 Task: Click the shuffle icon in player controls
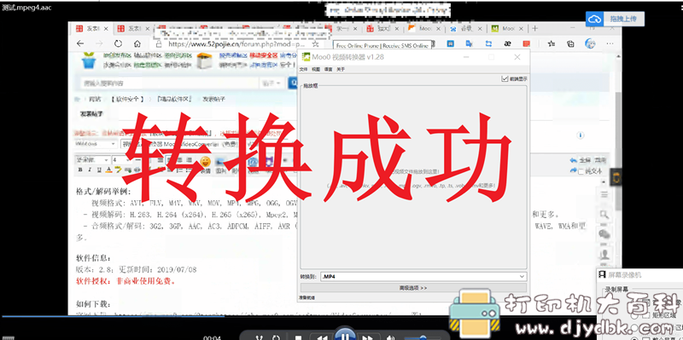click(x=260, y=337)
